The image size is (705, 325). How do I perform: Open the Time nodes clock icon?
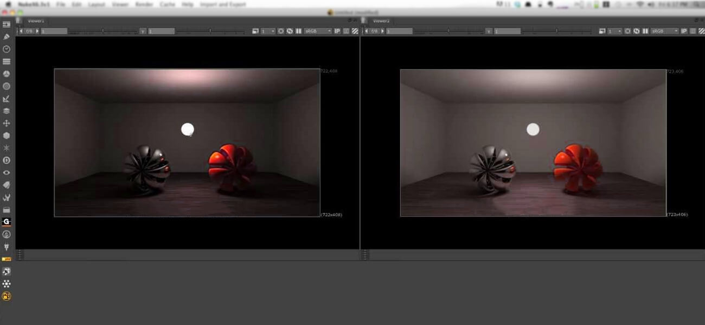[x=7, y=49]
